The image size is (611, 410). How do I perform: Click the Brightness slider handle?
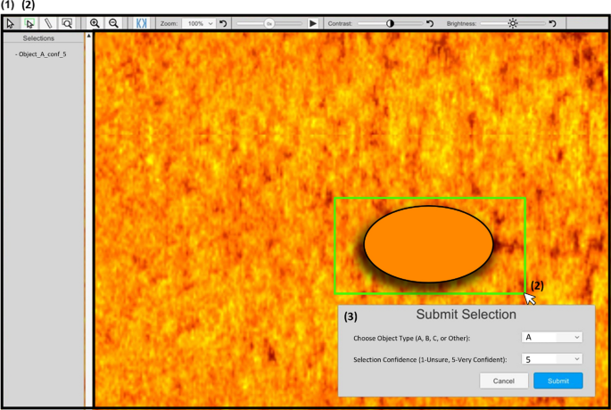[513, 23]
